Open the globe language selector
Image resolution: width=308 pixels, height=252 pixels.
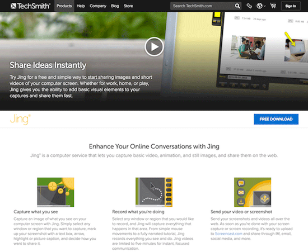[x=260, y=6]
